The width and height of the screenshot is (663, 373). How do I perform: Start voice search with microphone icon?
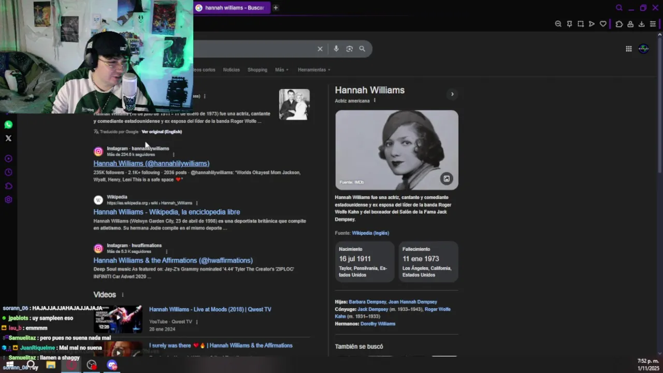pos(336,49)
